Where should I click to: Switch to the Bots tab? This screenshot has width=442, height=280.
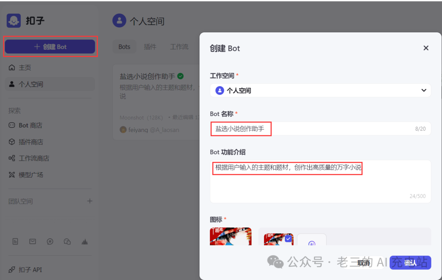(124, 47)
